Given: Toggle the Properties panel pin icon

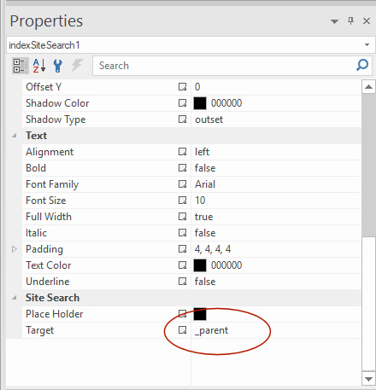Looking at the screenshot, I should pos(350,20).
